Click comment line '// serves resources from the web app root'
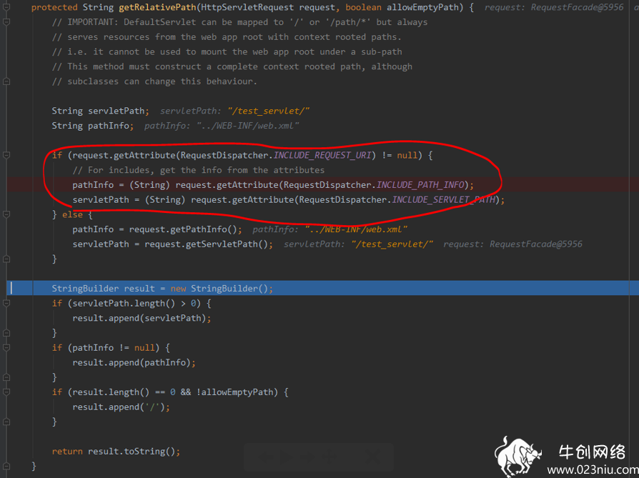Screen dimensions: 639x478 [x=227, y=37]
